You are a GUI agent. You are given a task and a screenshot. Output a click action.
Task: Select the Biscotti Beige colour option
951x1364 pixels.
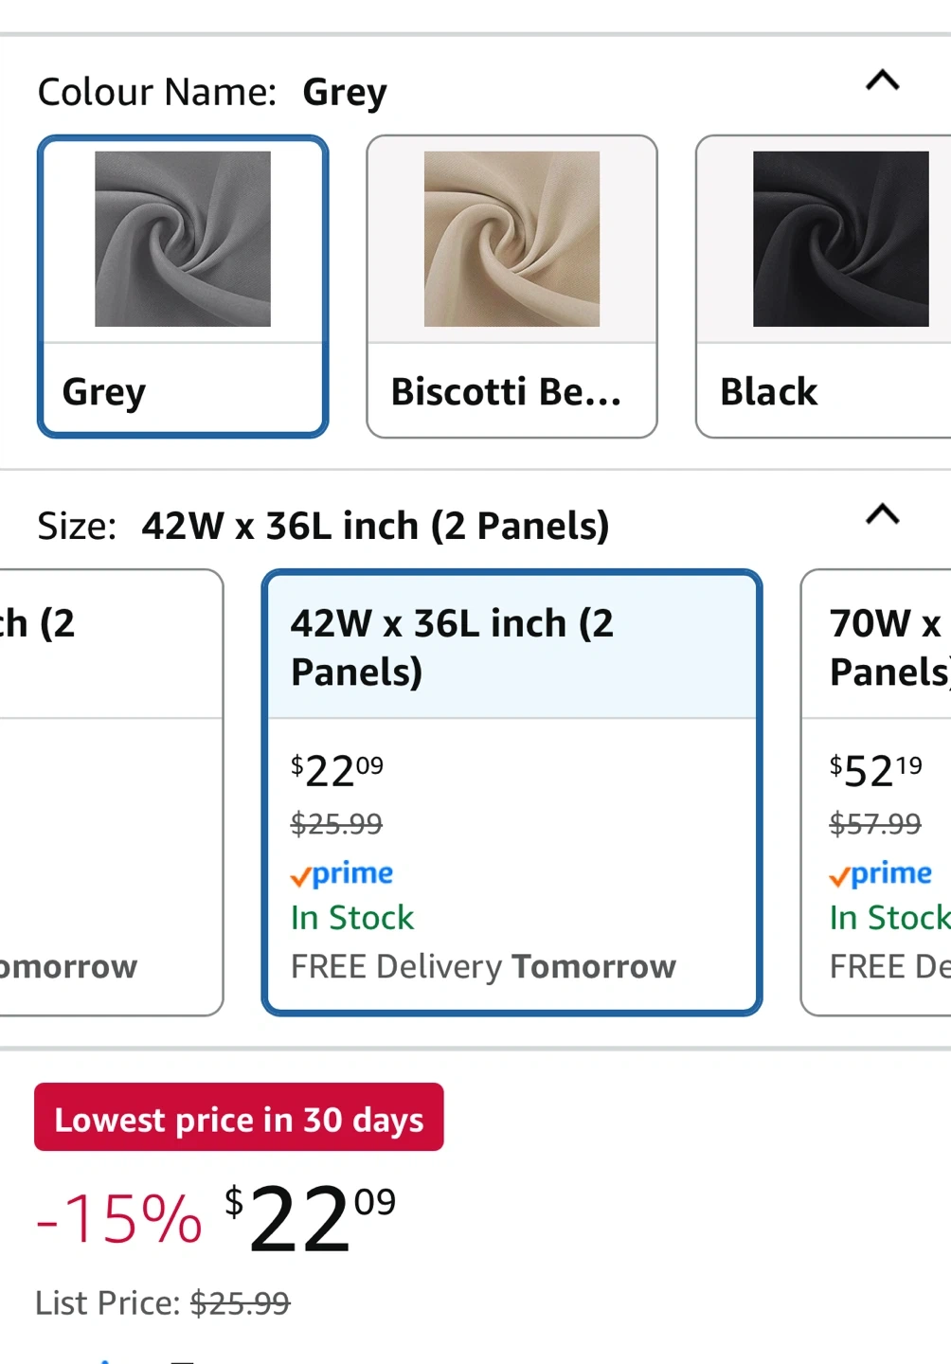pos(511,286)
